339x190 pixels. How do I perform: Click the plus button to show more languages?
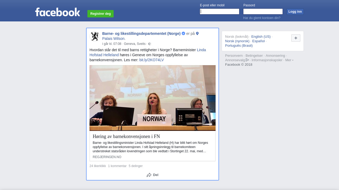pyautogui.click(x=296, y=38)
